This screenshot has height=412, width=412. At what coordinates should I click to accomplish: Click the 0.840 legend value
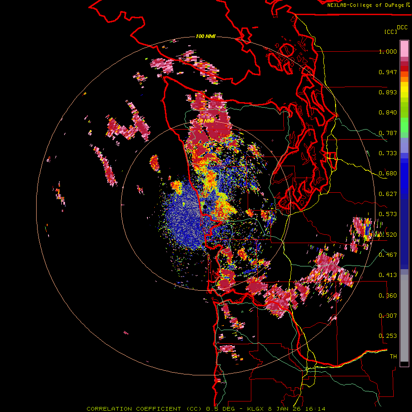pyautogui.click(x=388, y=113)
